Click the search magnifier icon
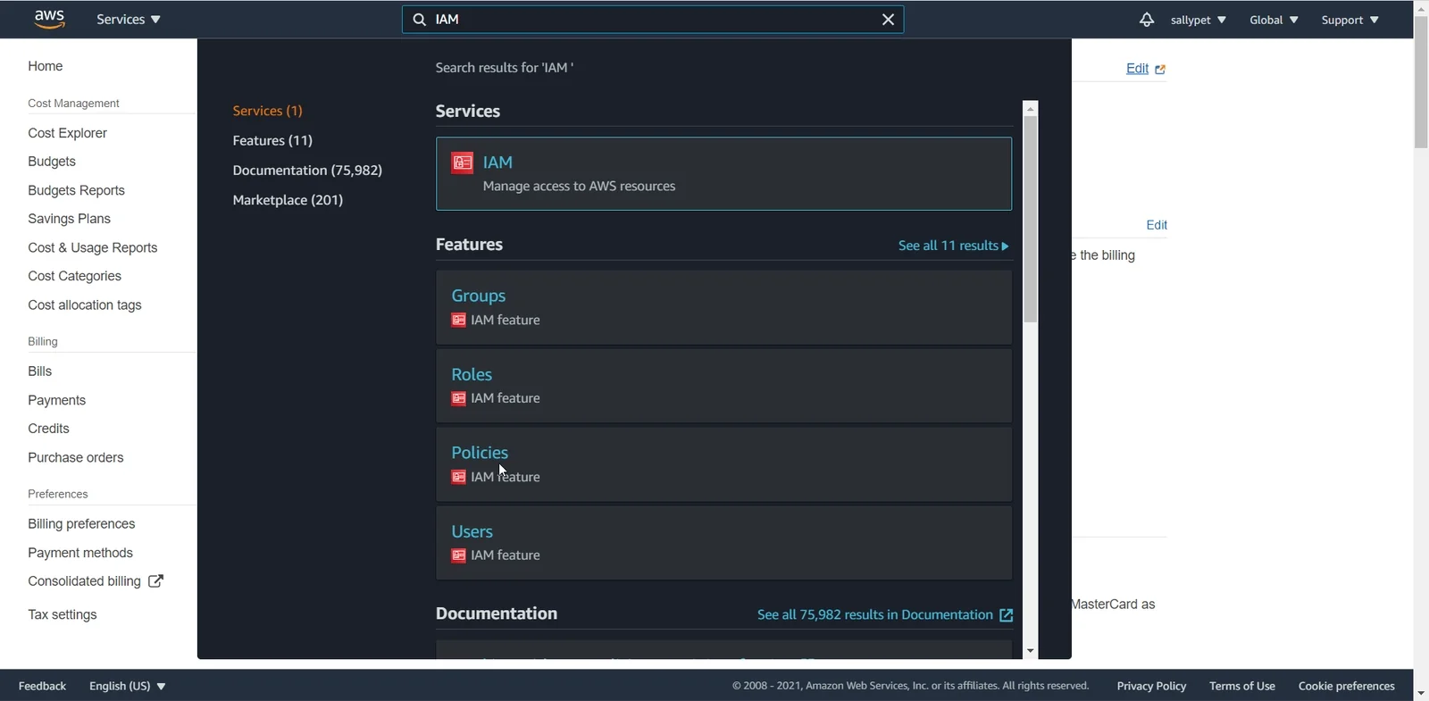The image size is (1429, 701). pyautogui.click(x=419, y=20)
